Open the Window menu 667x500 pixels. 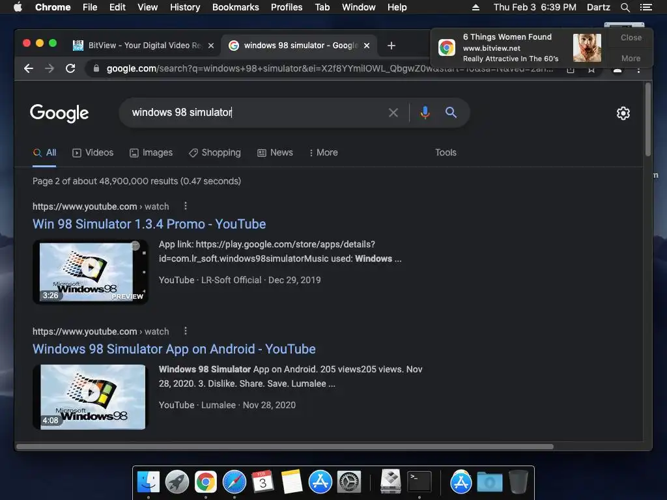pyautogui.click(x=359, y=7)
